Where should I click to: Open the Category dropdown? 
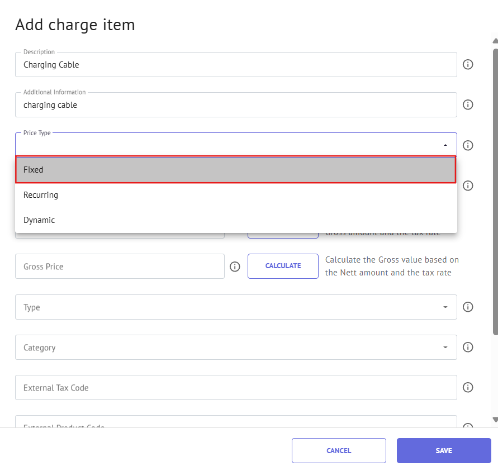445,348
